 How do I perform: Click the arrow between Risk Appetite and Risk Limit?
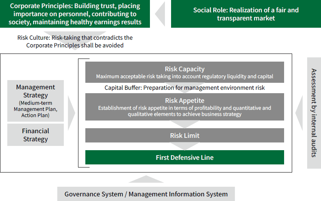point(185,124)
